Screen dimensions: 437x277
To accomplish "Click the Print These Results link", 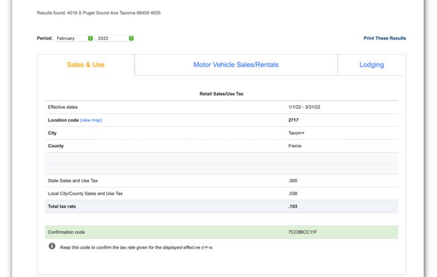I will [x=385, y=38].
